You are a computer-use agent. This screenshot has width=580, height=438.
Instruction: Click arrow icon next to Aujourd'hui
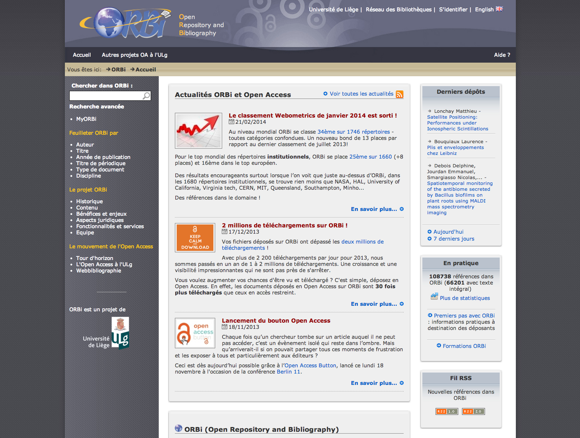pyautogui.click(x=429, y=231)
